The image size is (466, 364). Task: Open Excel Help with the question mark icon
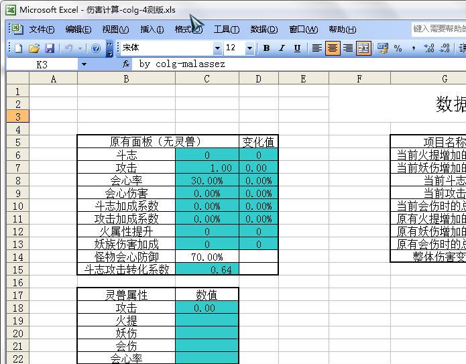[x=96, y=48]
